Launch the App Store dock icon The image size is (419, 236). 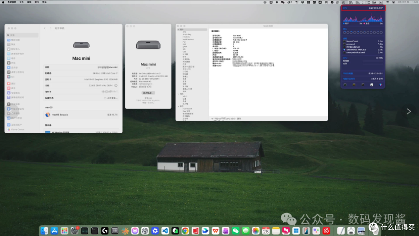pyautogui.click(x=54, y=231)
